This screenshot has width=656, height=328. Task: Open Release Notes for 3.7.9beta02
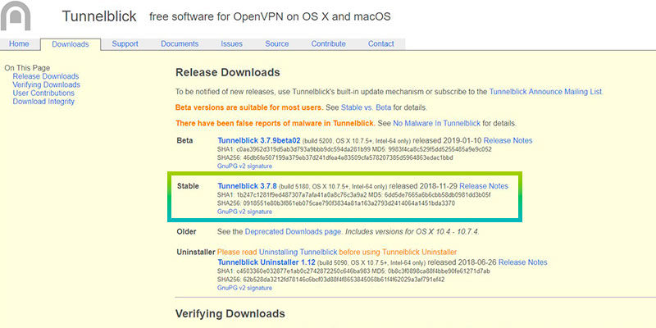pyautogui.click(x=508, y=140)
